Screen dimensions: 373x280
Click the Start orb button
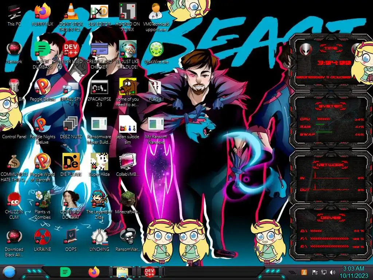pos(9,272)
